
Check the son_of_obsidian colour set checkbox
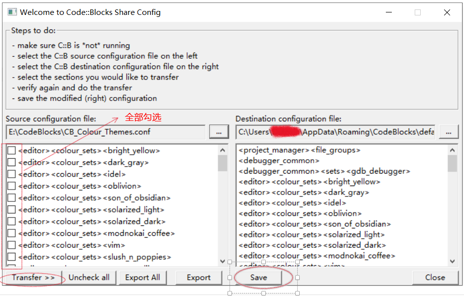click(x=11, y=197)
